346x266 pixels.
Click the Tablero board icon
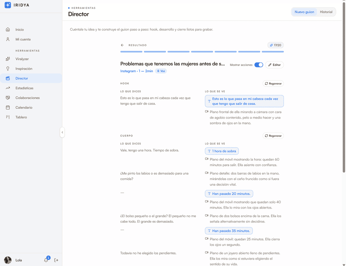tap(8, 117)
